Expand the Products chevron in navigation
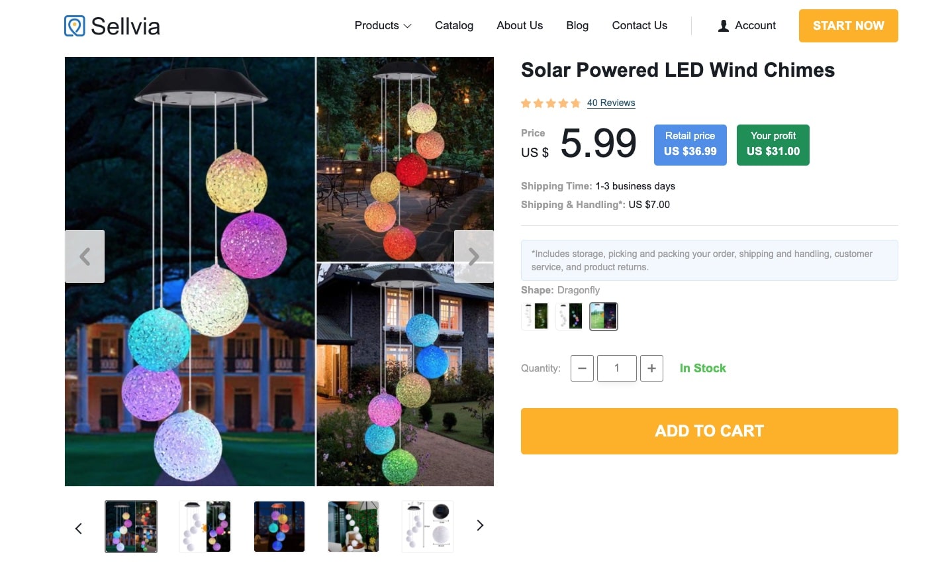 point(408,26)
